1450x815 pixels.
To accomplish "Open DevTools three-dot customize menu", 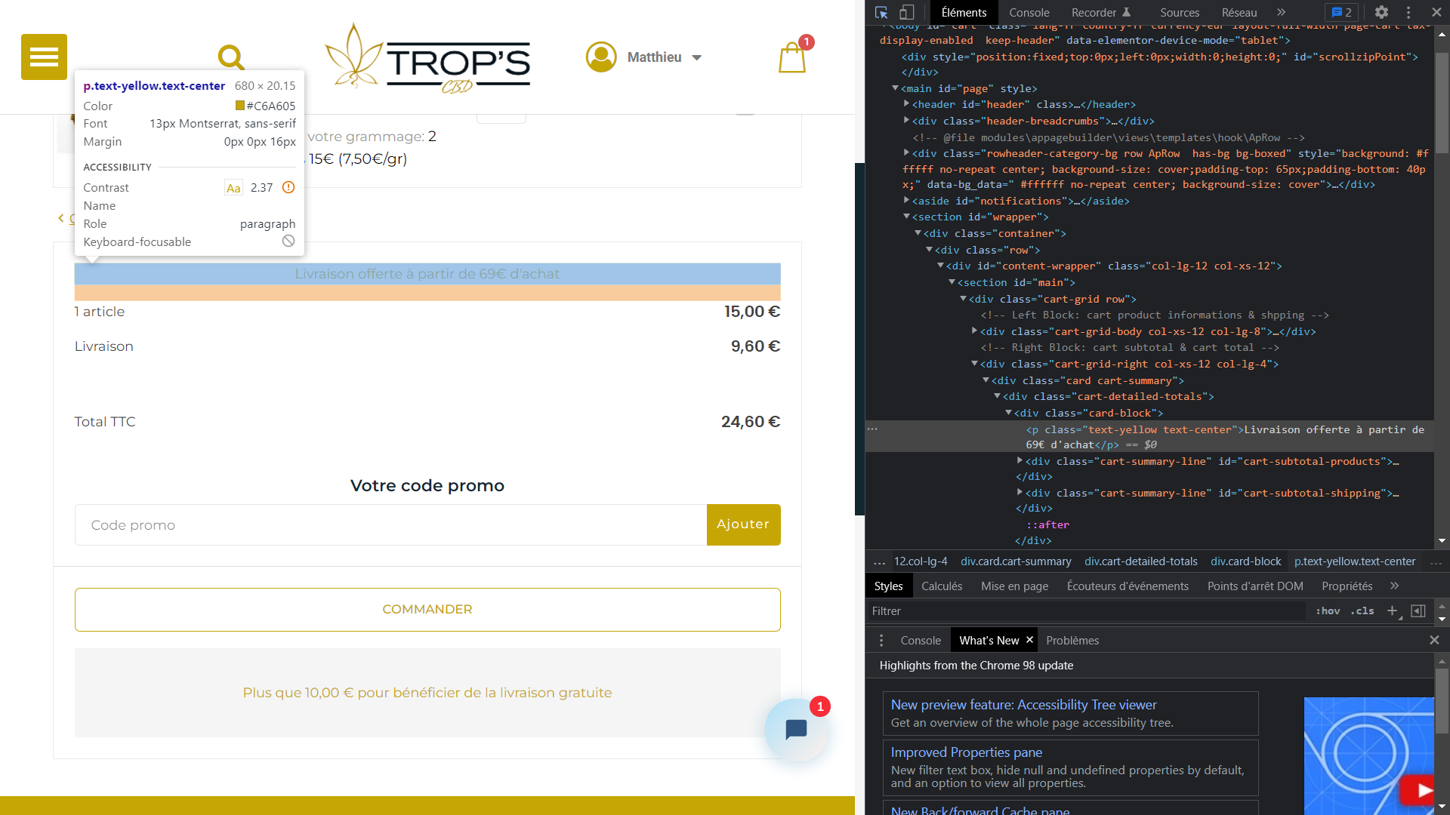I will 1408,12.
